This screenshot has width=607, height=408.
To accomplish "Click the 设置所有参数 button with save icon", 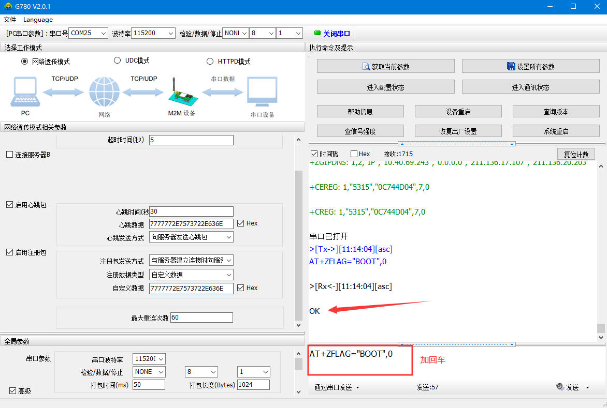I will 530,66.
